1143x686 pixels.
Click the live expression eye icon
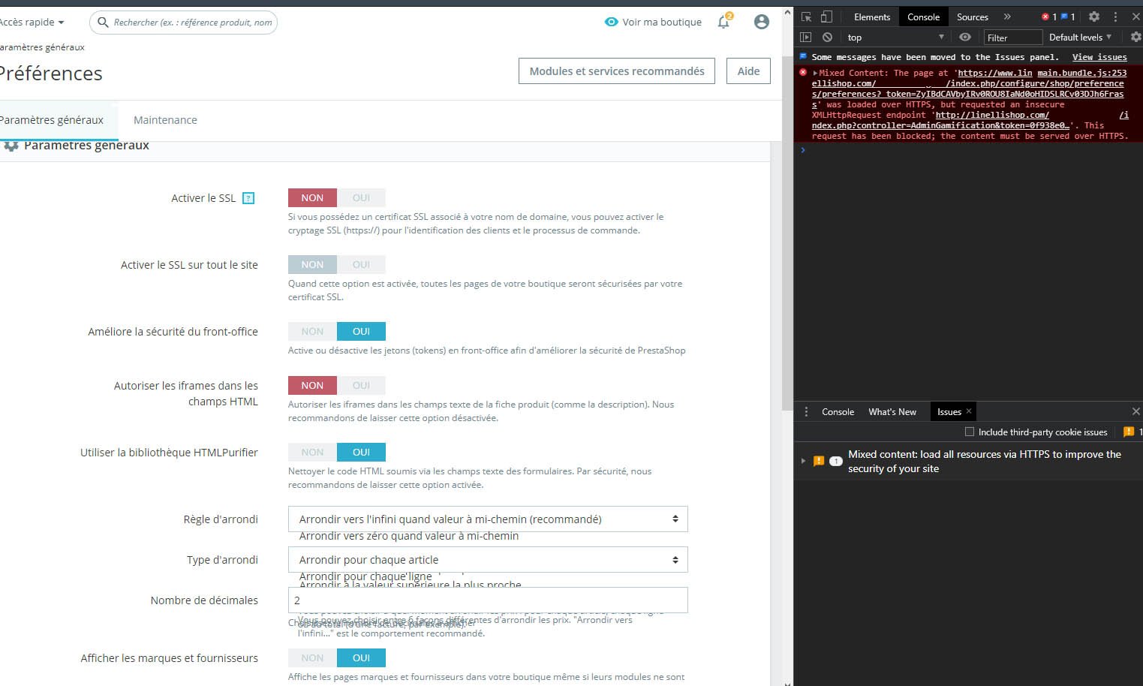(965, 37)
